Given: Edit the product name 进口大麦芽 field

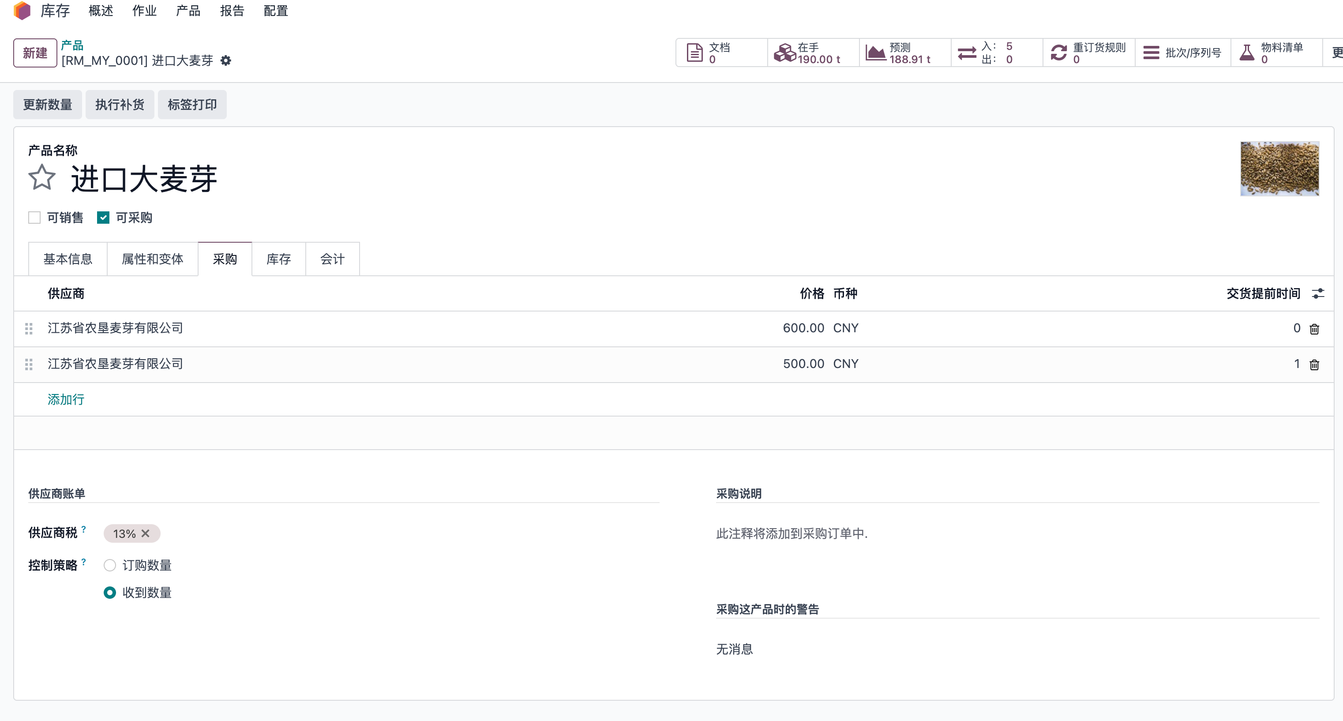Looking at the screenshot, I should point(144,179).
